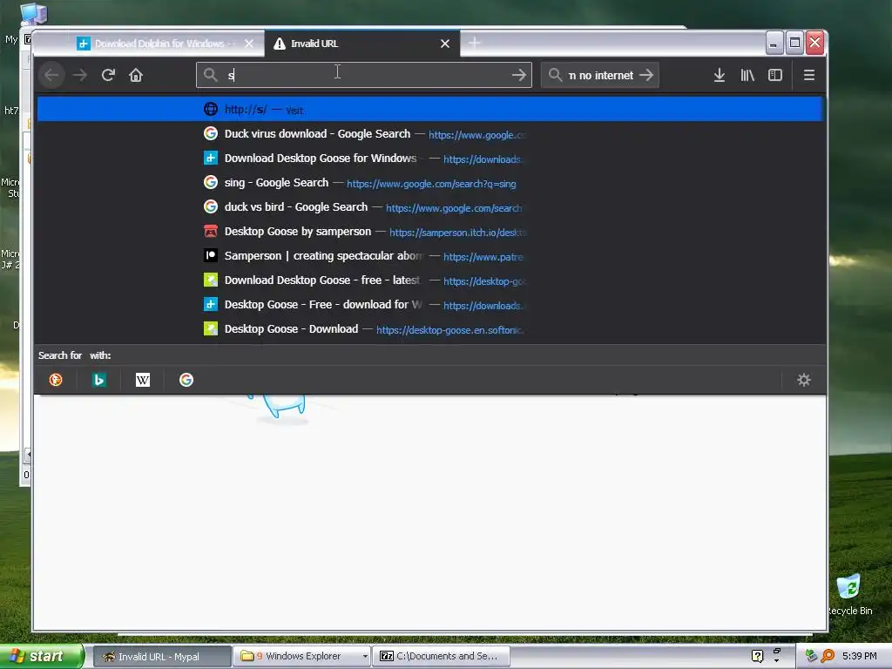The image size is (892, 669).
Task: Click the orange search tray icon
Action: [x=828, y=656]
